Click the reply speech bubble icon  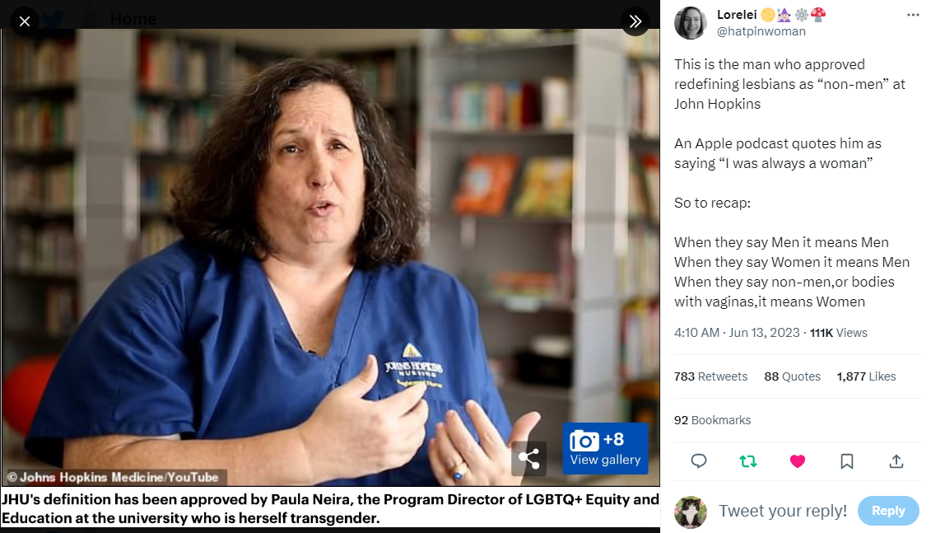pyautogui.click(x=699, y=461)
